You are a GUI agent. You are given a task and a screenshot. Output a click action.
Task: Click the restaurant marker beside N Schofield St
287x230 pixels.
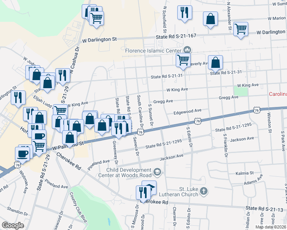click(185, 13)
